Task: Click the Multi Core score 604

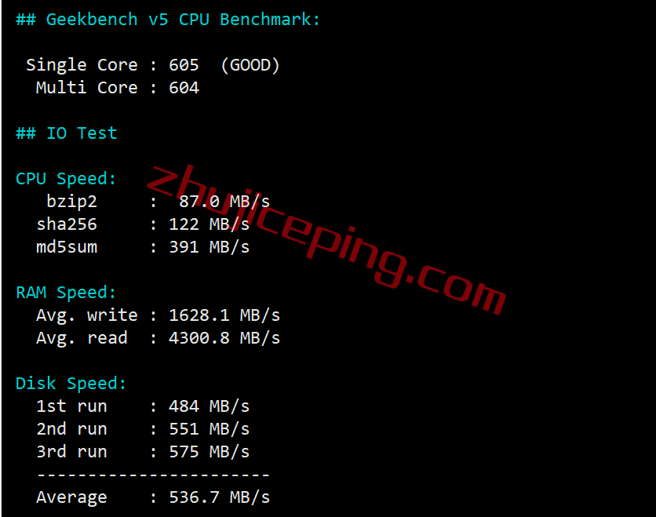Action: coord(184,88)
